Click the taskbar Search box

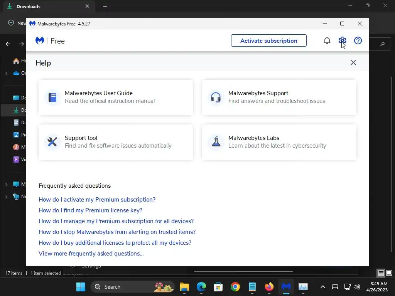(133, 287)
